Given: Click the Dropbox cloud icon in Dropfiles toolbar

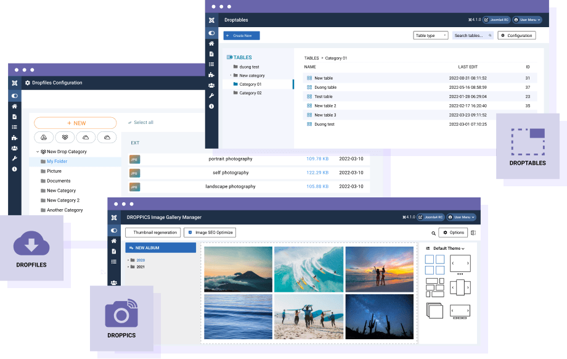Looking at the screenshot, I should (65, 136).
